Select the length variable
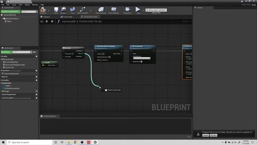 click(x=6, y=91)
